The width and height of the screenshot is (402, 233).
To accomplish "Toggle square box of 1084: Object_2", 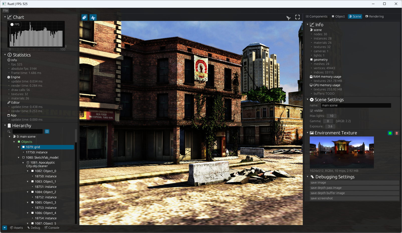I will [33, 192].
